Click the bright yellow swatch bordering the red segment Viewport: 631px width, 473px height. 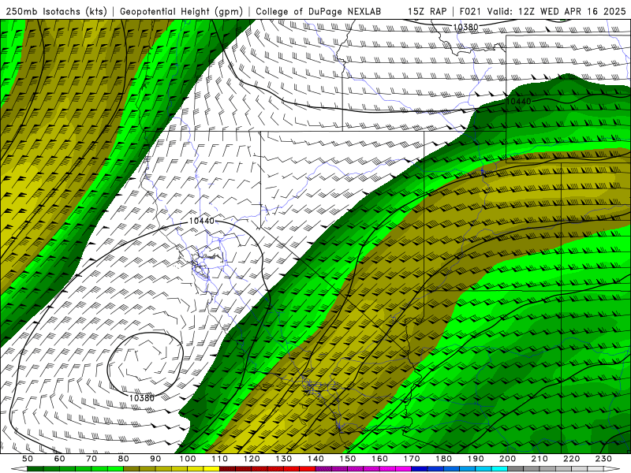(x=211, y=469)
